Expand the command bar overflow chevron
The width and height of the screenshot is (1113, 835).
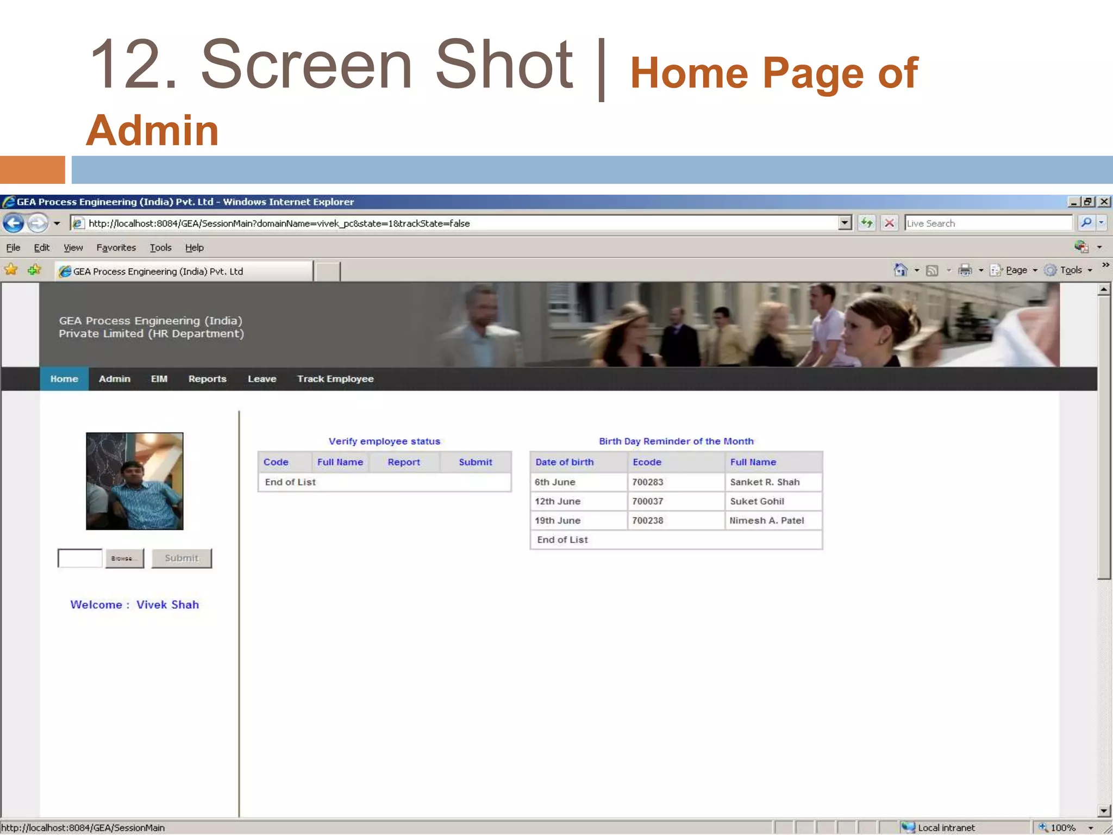pyautogui.click(x=1105, y=265)
